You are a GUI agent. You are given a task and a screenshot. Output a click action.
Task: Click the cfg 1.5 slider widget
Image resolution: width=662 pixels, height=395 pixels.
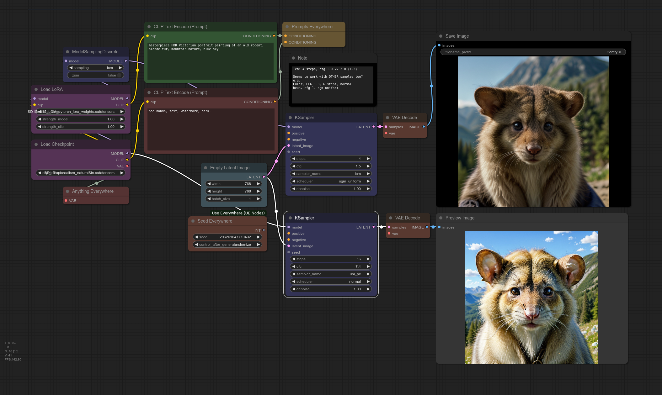coord(331,166)
